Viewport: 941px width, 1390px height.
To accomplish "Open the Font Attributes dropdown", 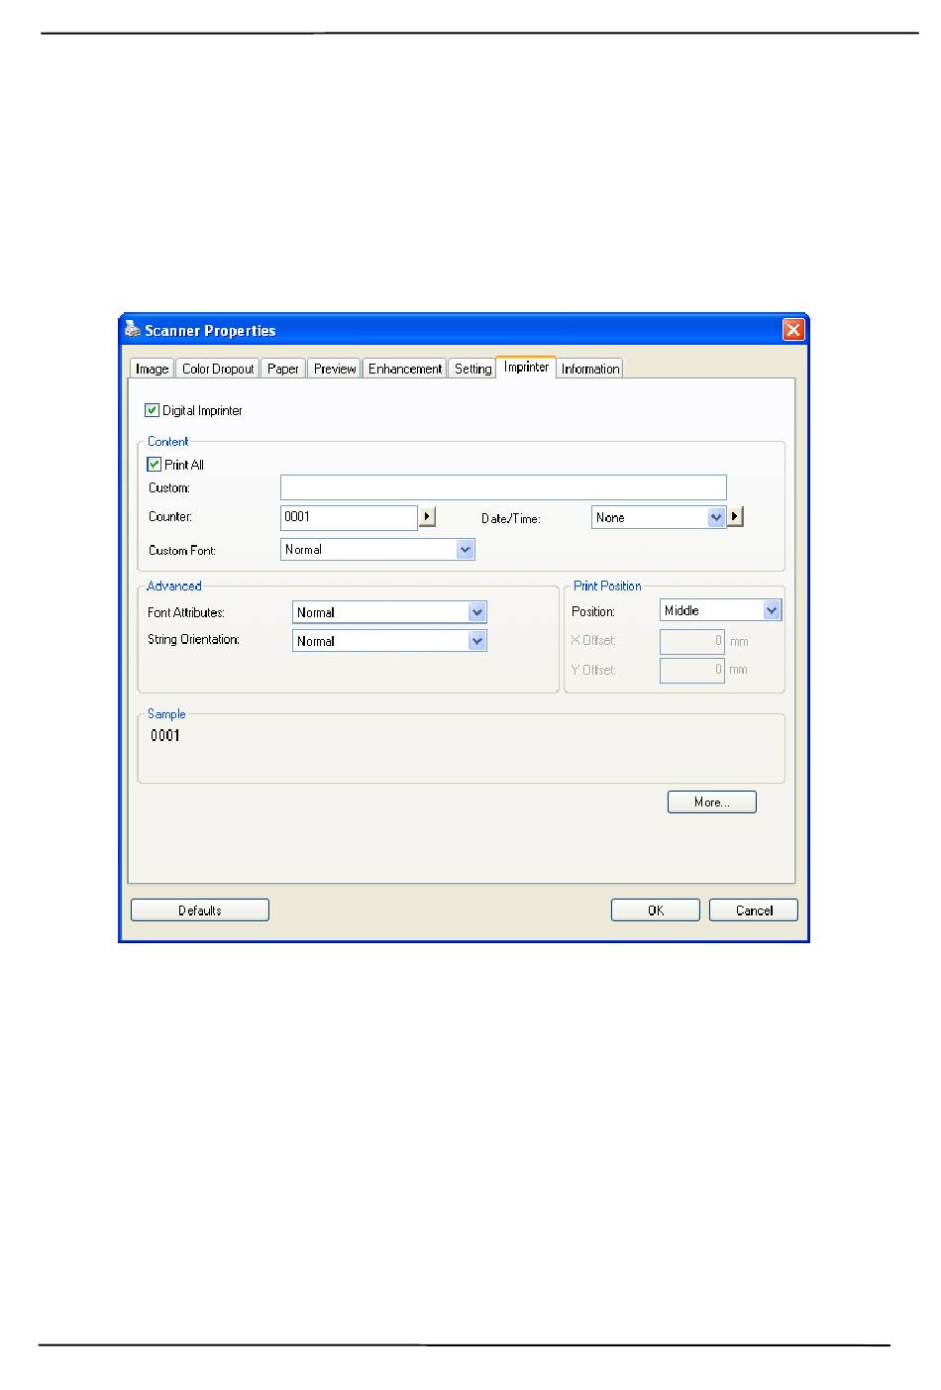I will click(476, 613).
